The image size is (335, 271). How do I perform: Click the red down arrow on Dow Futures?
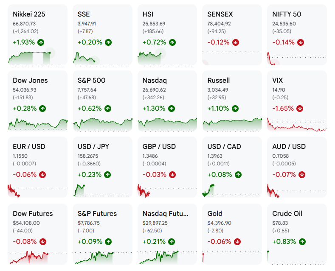click(x=43, y=242)
